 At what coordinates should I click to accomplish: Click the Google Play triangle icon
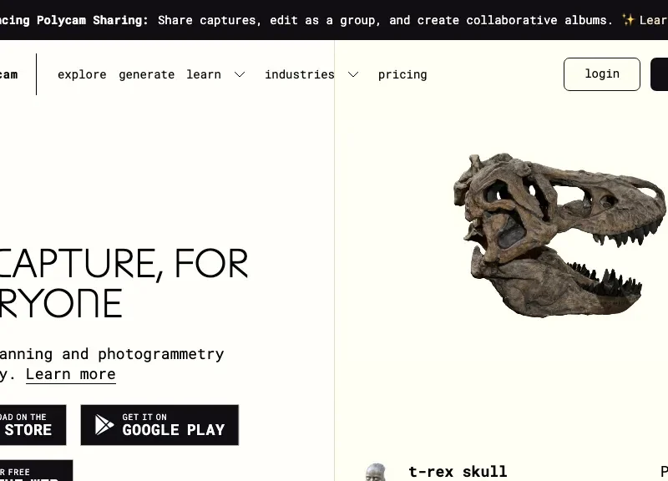(104, 424)
